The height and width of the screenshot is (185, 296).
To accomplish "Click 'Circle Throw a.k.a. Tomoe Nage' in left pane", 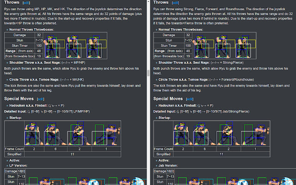I will (34, 80).
